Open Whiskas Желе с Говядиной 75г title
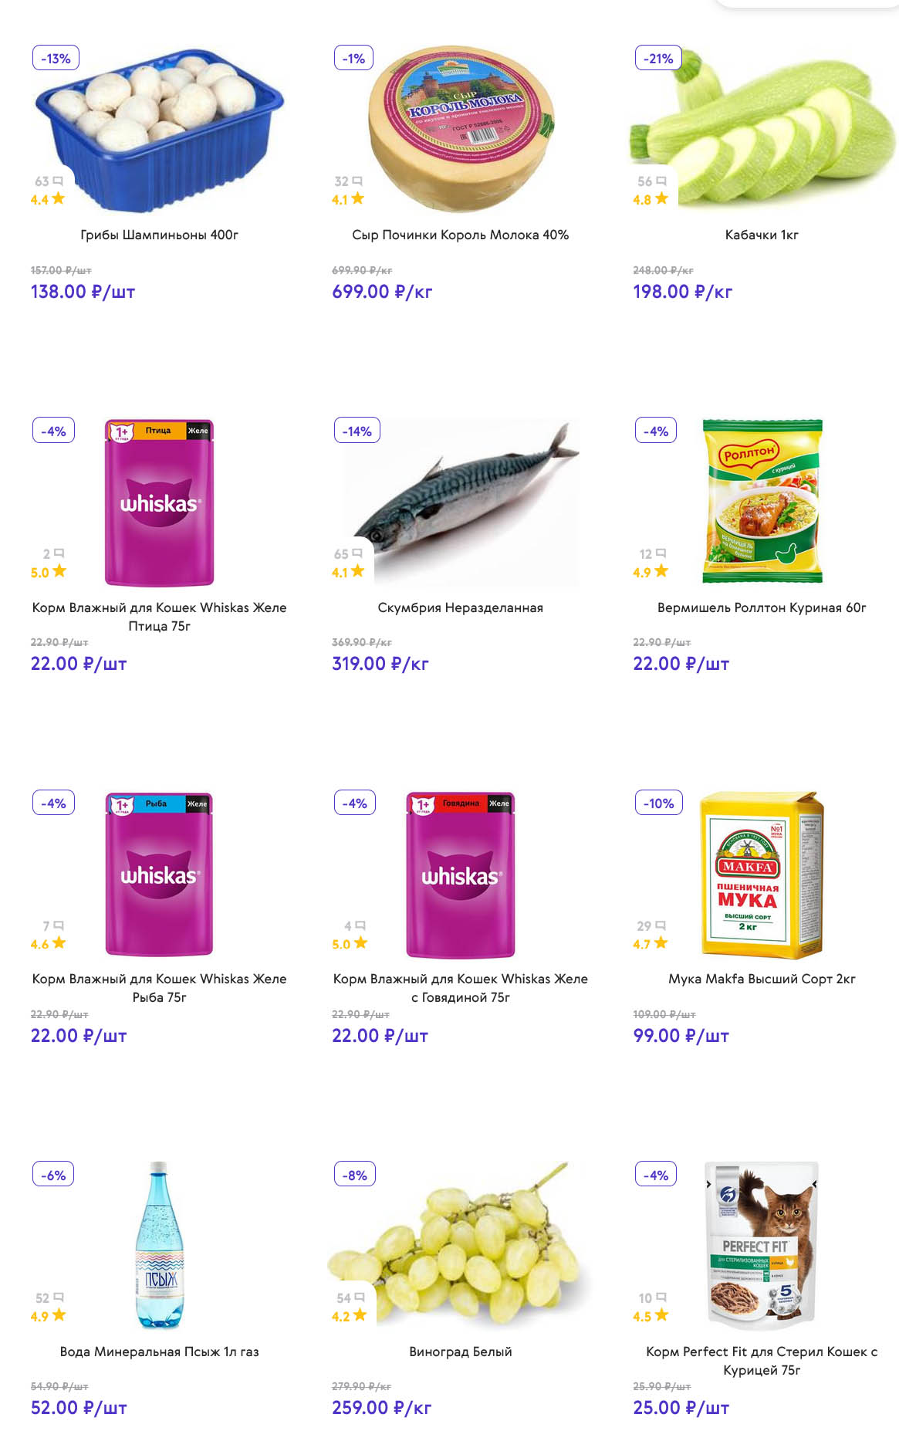Viewport: 899px width, 1431px height. (x=460, y=988)
